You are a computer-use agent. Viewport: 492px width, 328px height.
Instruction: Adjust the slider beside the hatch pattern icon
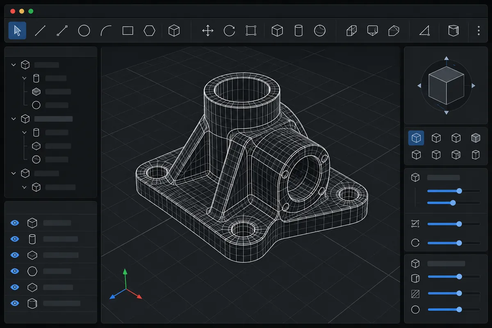[x=453, y=293]
